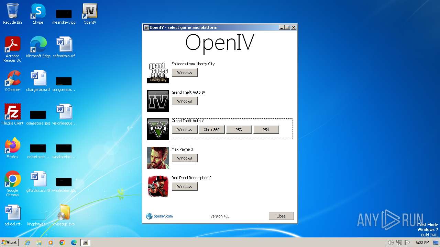Select the FileZilla Client desktop shortcut
This screenshot has width=440, height=247.
(x=12, y=115)
